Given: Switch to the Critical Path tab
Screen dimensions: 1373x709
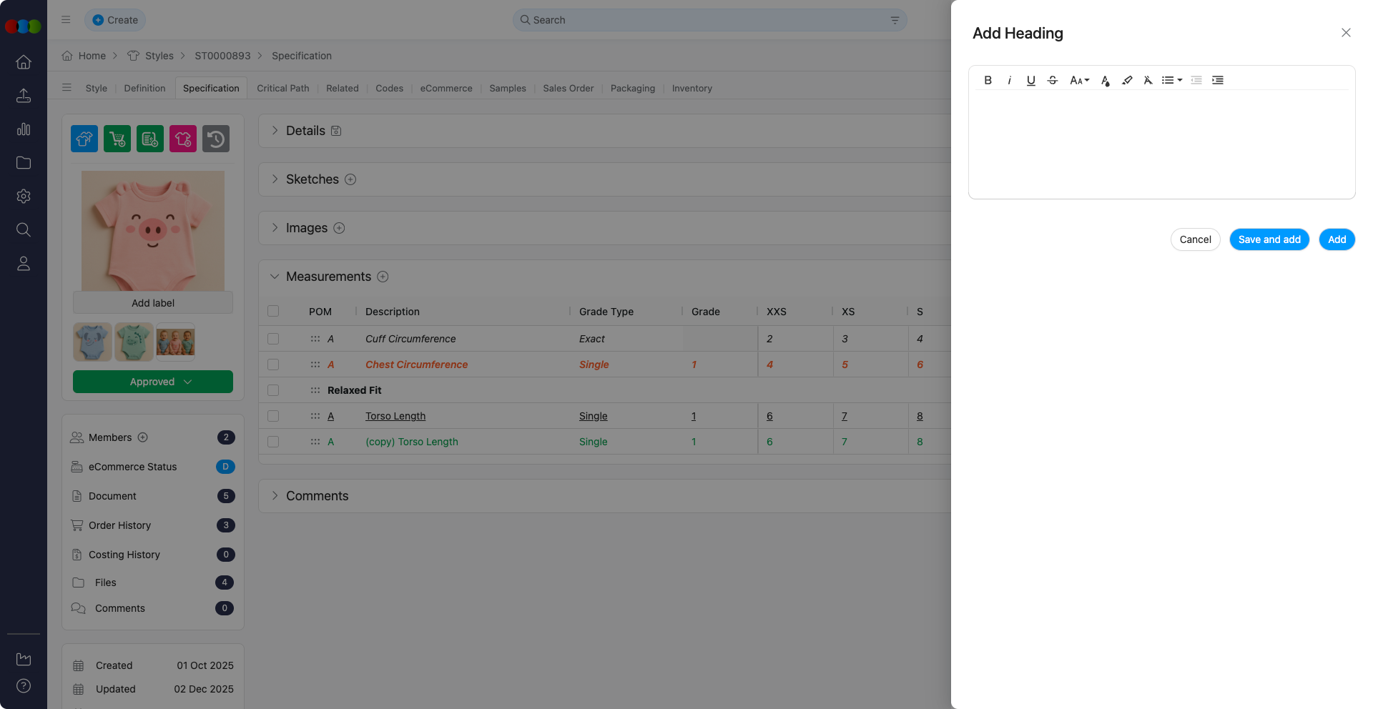Looking at the screenshot, I should tap(283, 89).
